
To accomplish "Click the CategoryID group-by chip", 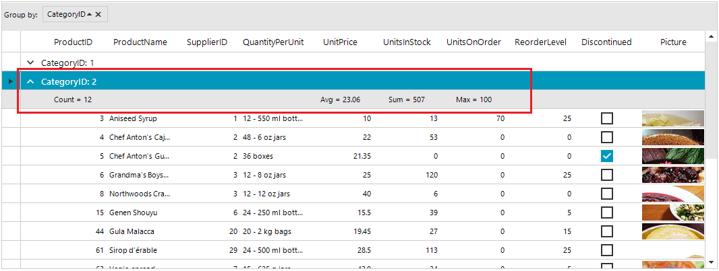I will coord(66,14).
